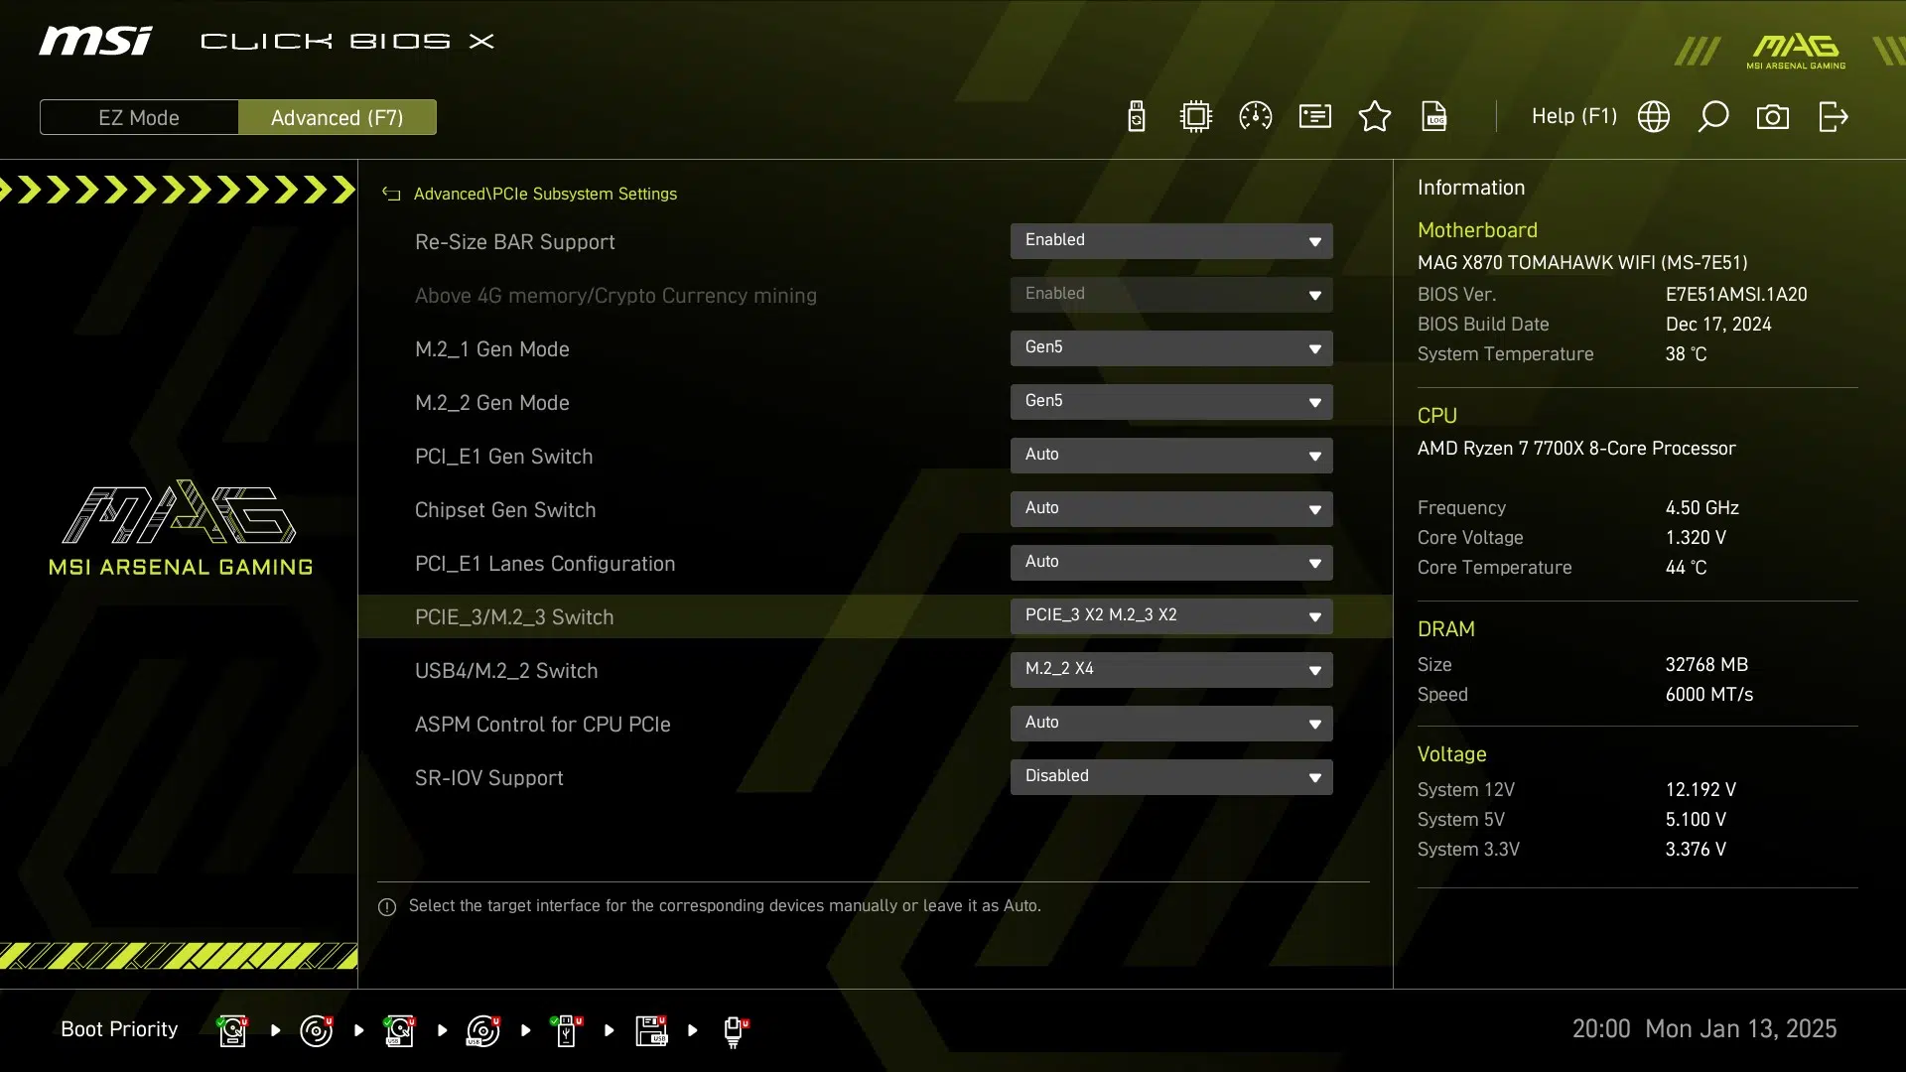Select the M.2_2 Gen Mode label
The image size is (1906, 1072).
coord(491,403)
